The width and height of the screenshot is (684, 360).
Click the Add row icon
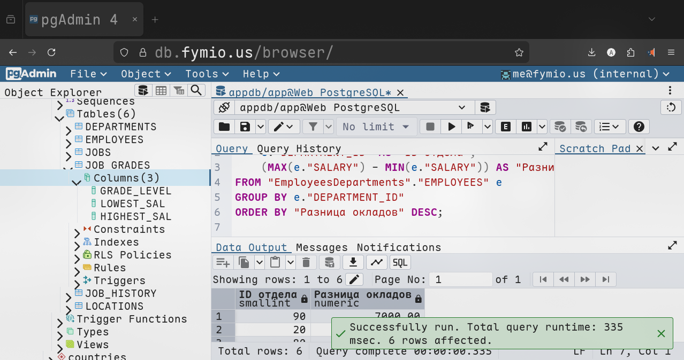[x=222, y=262]
